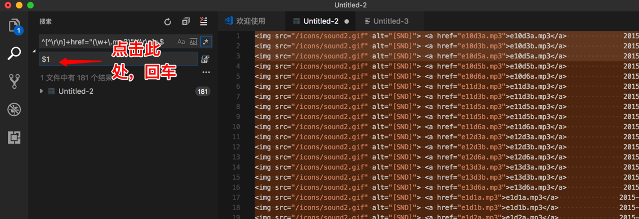Click the green window zoom button
This screenshot has height=219, width=639.
(x=30, y=5)
